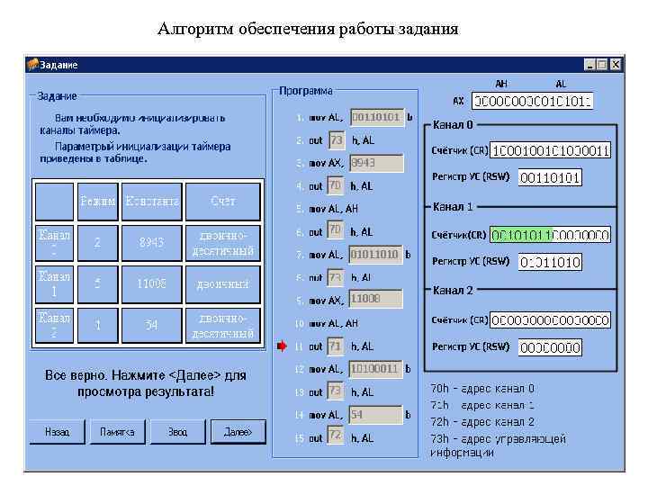Click constant cell 11008 in table
The image size is (648, 486).
152,283
